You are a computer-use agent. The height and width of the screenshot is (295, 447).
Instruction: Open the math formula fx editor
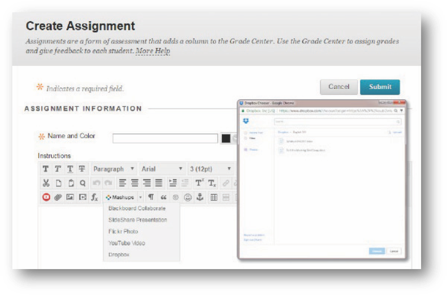94,198
